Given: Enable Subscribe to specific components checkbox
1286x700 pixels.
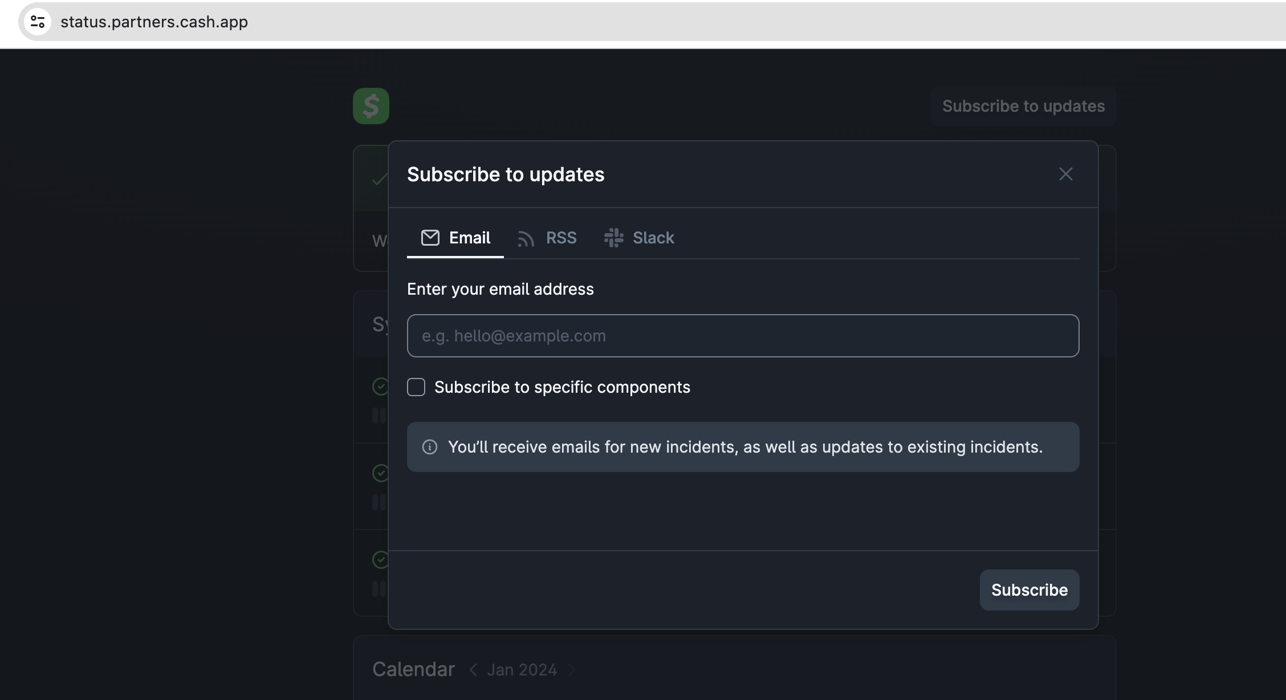Looking at the screenshot, I should point(416,387).
